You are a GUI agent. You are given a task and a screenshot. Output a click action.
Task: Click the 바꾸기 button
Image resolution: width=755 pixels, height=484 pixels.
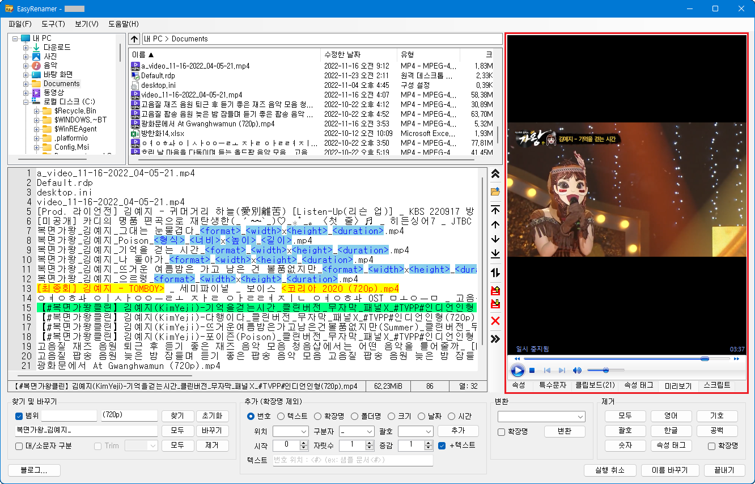point(212,431)
